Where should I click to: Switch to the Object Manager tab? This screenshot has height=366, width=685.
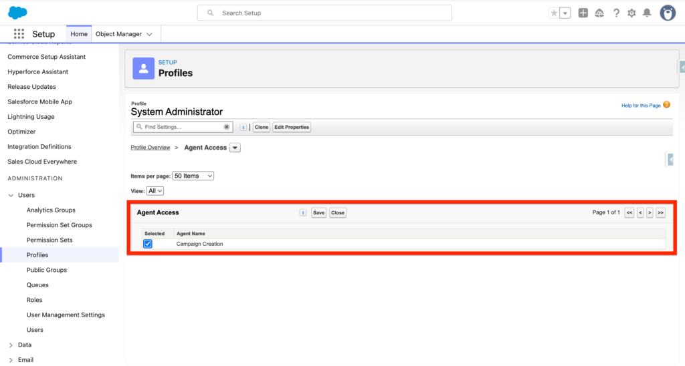pyautogui.click(x=124, y=34)
